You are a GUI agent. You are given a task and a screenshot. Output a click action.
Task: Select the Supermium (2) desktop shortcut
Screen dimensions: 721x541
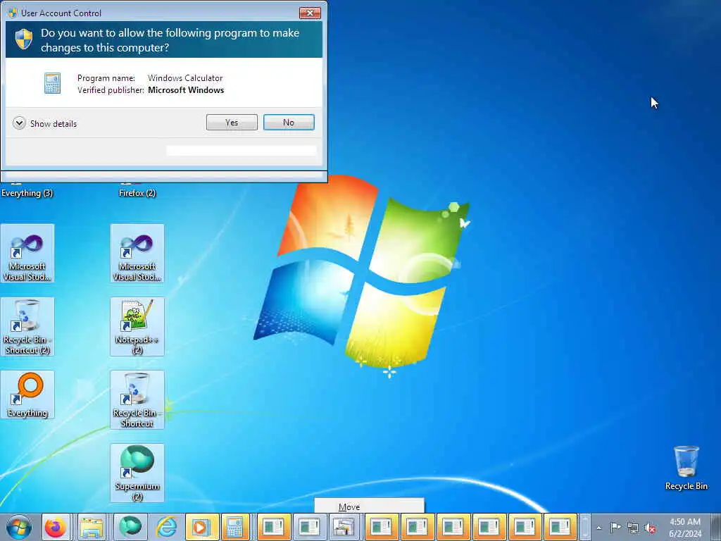tap(137, 473)
